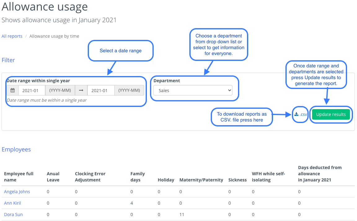
Task: Click the download arrow inside the .csv button
Action: (297, 114)
